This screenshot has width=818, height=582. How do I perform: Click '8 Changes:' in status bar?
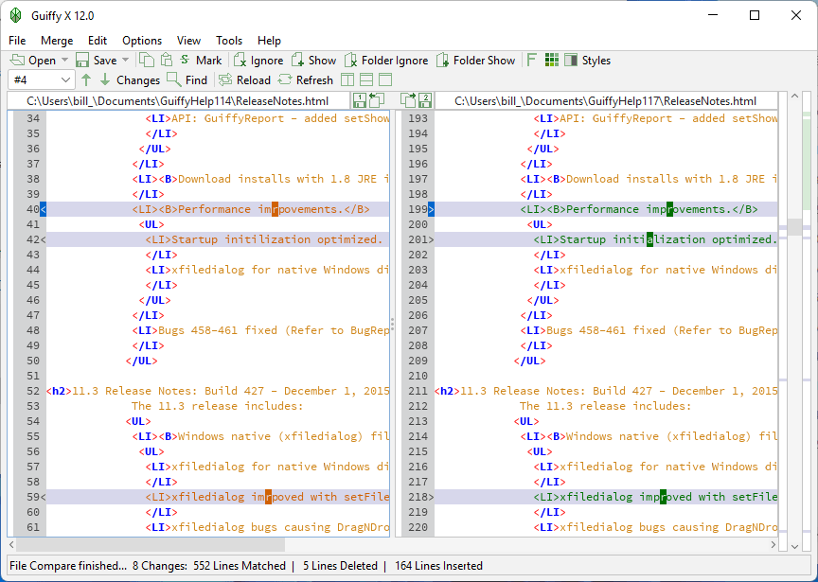pos(160,566)
